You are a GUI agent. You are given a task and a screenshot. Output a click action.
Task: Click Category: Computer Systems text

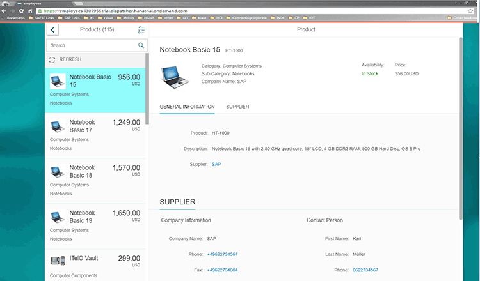point(232,66)
